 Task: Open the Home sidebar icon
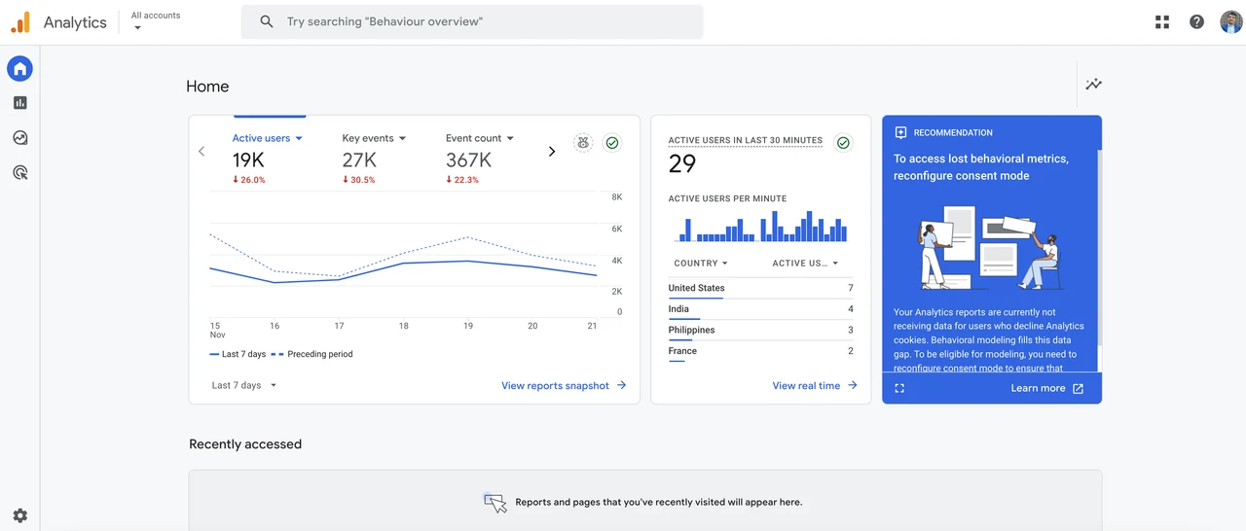pos(19,68)
